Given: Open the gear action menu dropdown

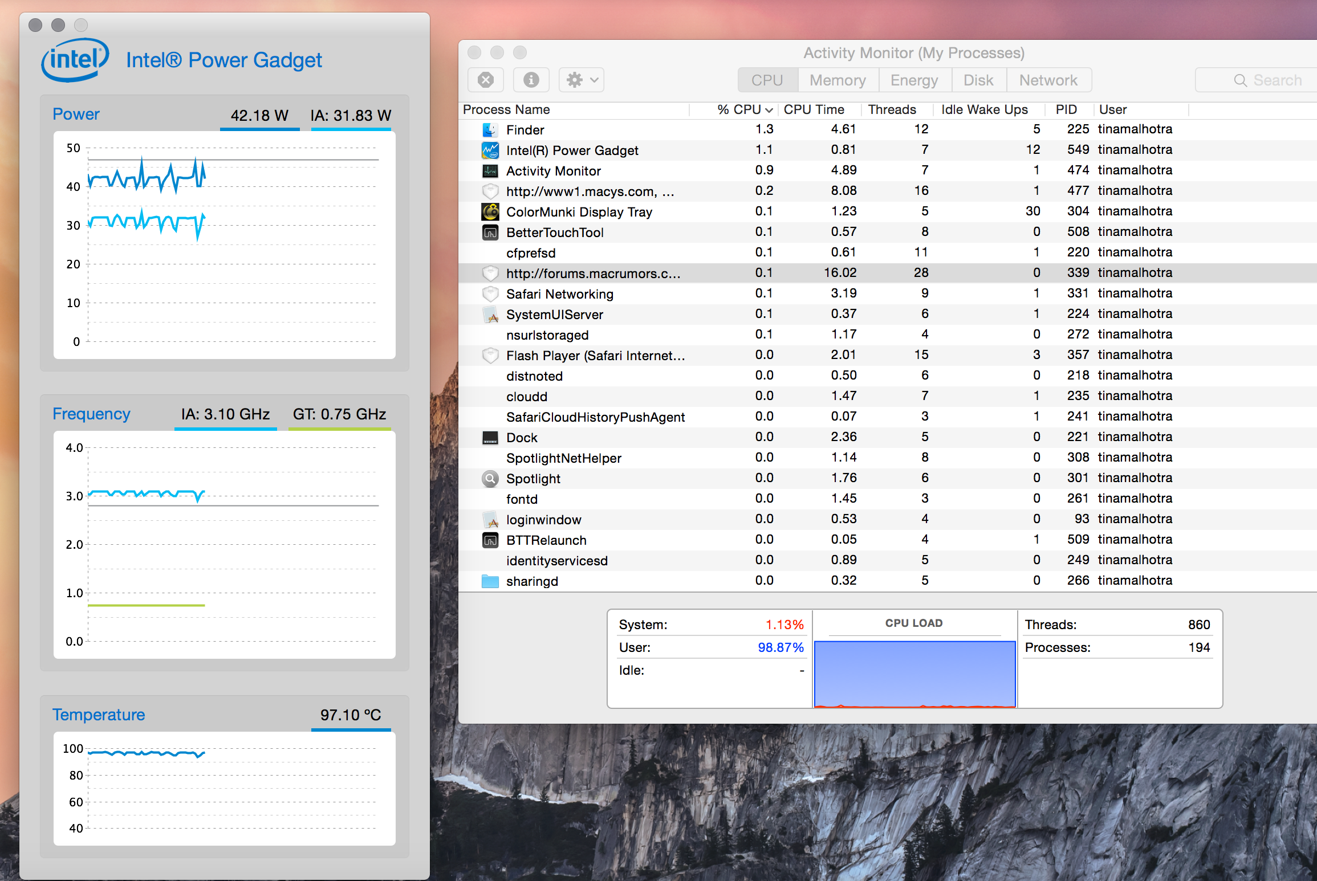Looking at the screenshot, I should (582, 80).
